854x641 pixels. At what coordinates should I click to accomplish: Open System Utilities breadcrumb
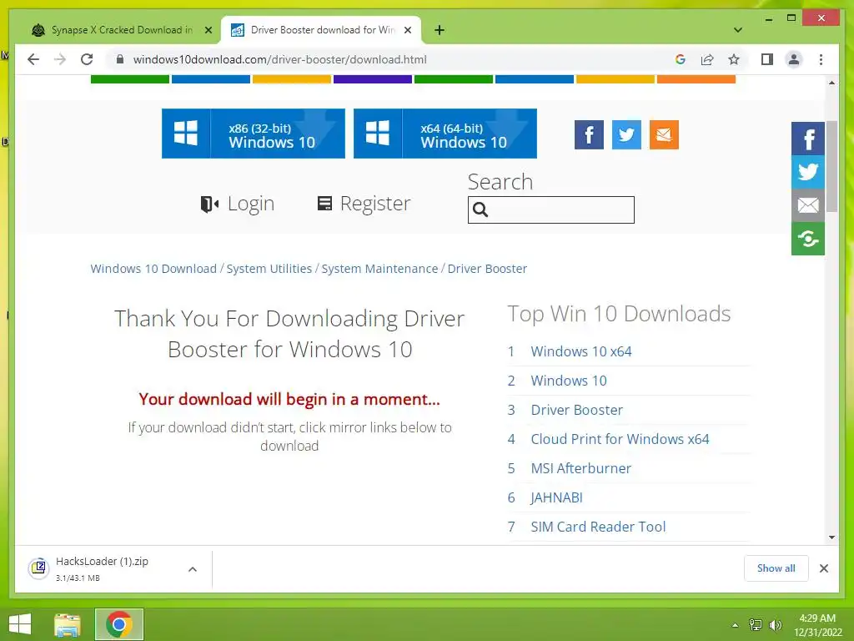tap(269, 269)
